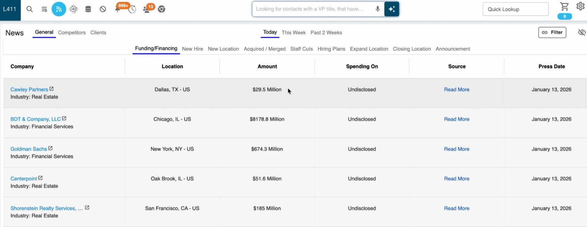Switch to the Competitors tab

coord(72,33)
